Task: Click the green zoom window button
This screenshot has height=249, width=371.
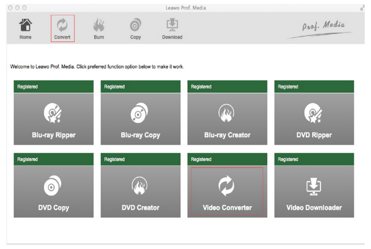Action: click(25, 8)
